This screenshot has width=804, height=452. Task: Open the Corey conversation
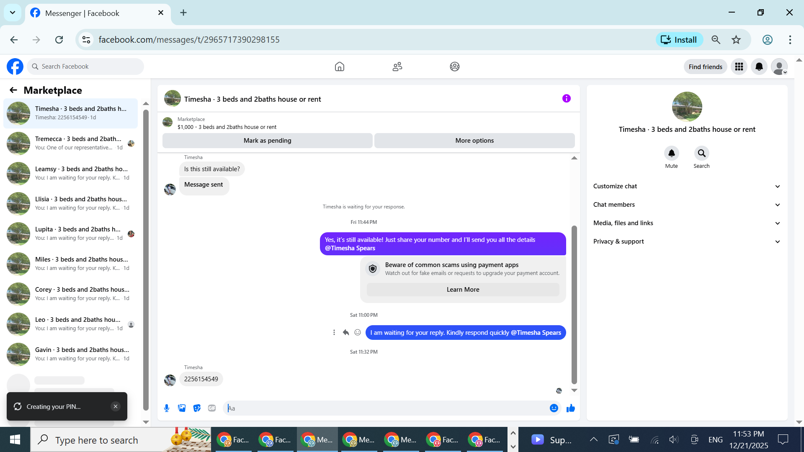[x=71, y=294]
